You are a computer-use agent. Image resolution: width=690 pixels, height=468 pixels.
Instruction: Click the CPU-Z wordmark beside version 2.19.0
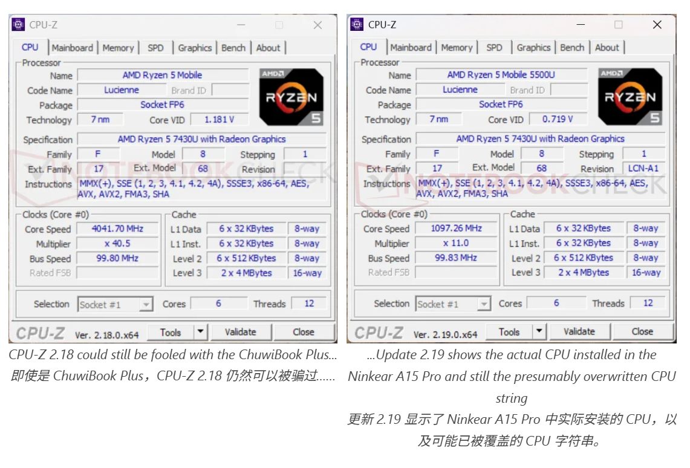click(x=380, y=331)
